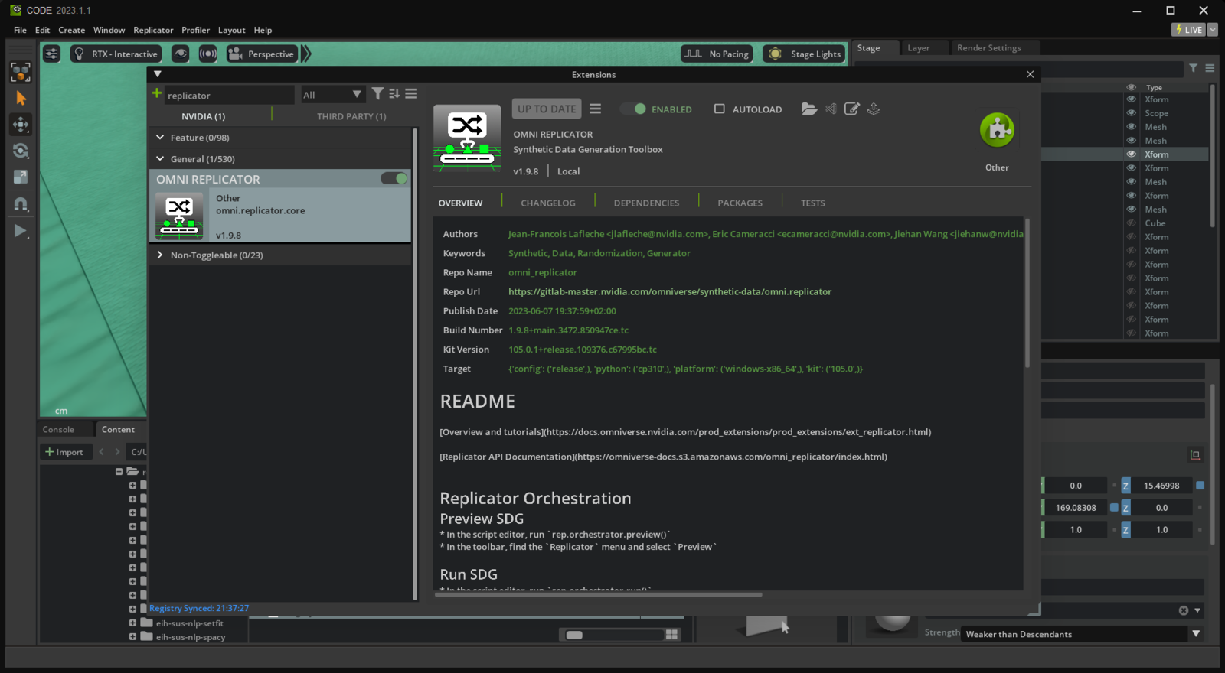
Task: Expand the Non-Toggleable (0/23) category
Action: pyautogui.click(x=160, y=255)
